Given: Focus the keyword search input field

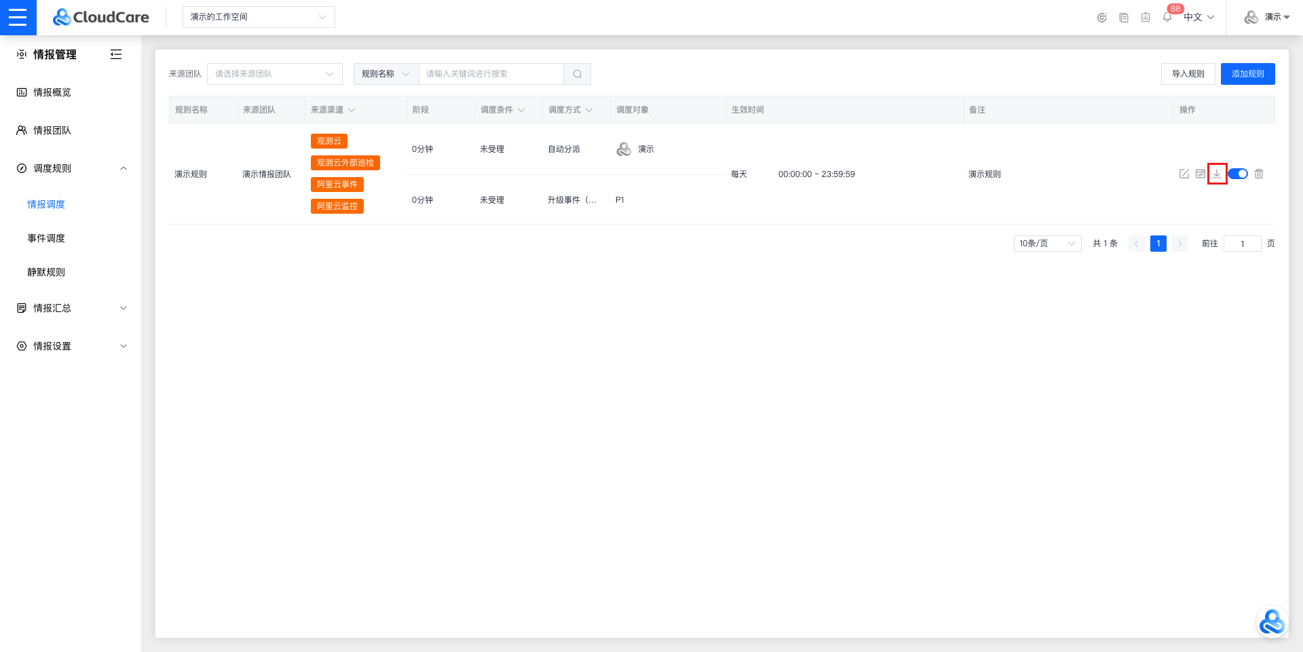Looking at the screenshot, I should [491, 74].
